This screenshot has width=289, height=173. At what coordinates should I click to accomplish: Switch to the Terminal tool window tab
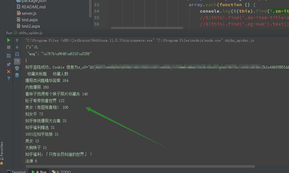click(x=16, y=172)
